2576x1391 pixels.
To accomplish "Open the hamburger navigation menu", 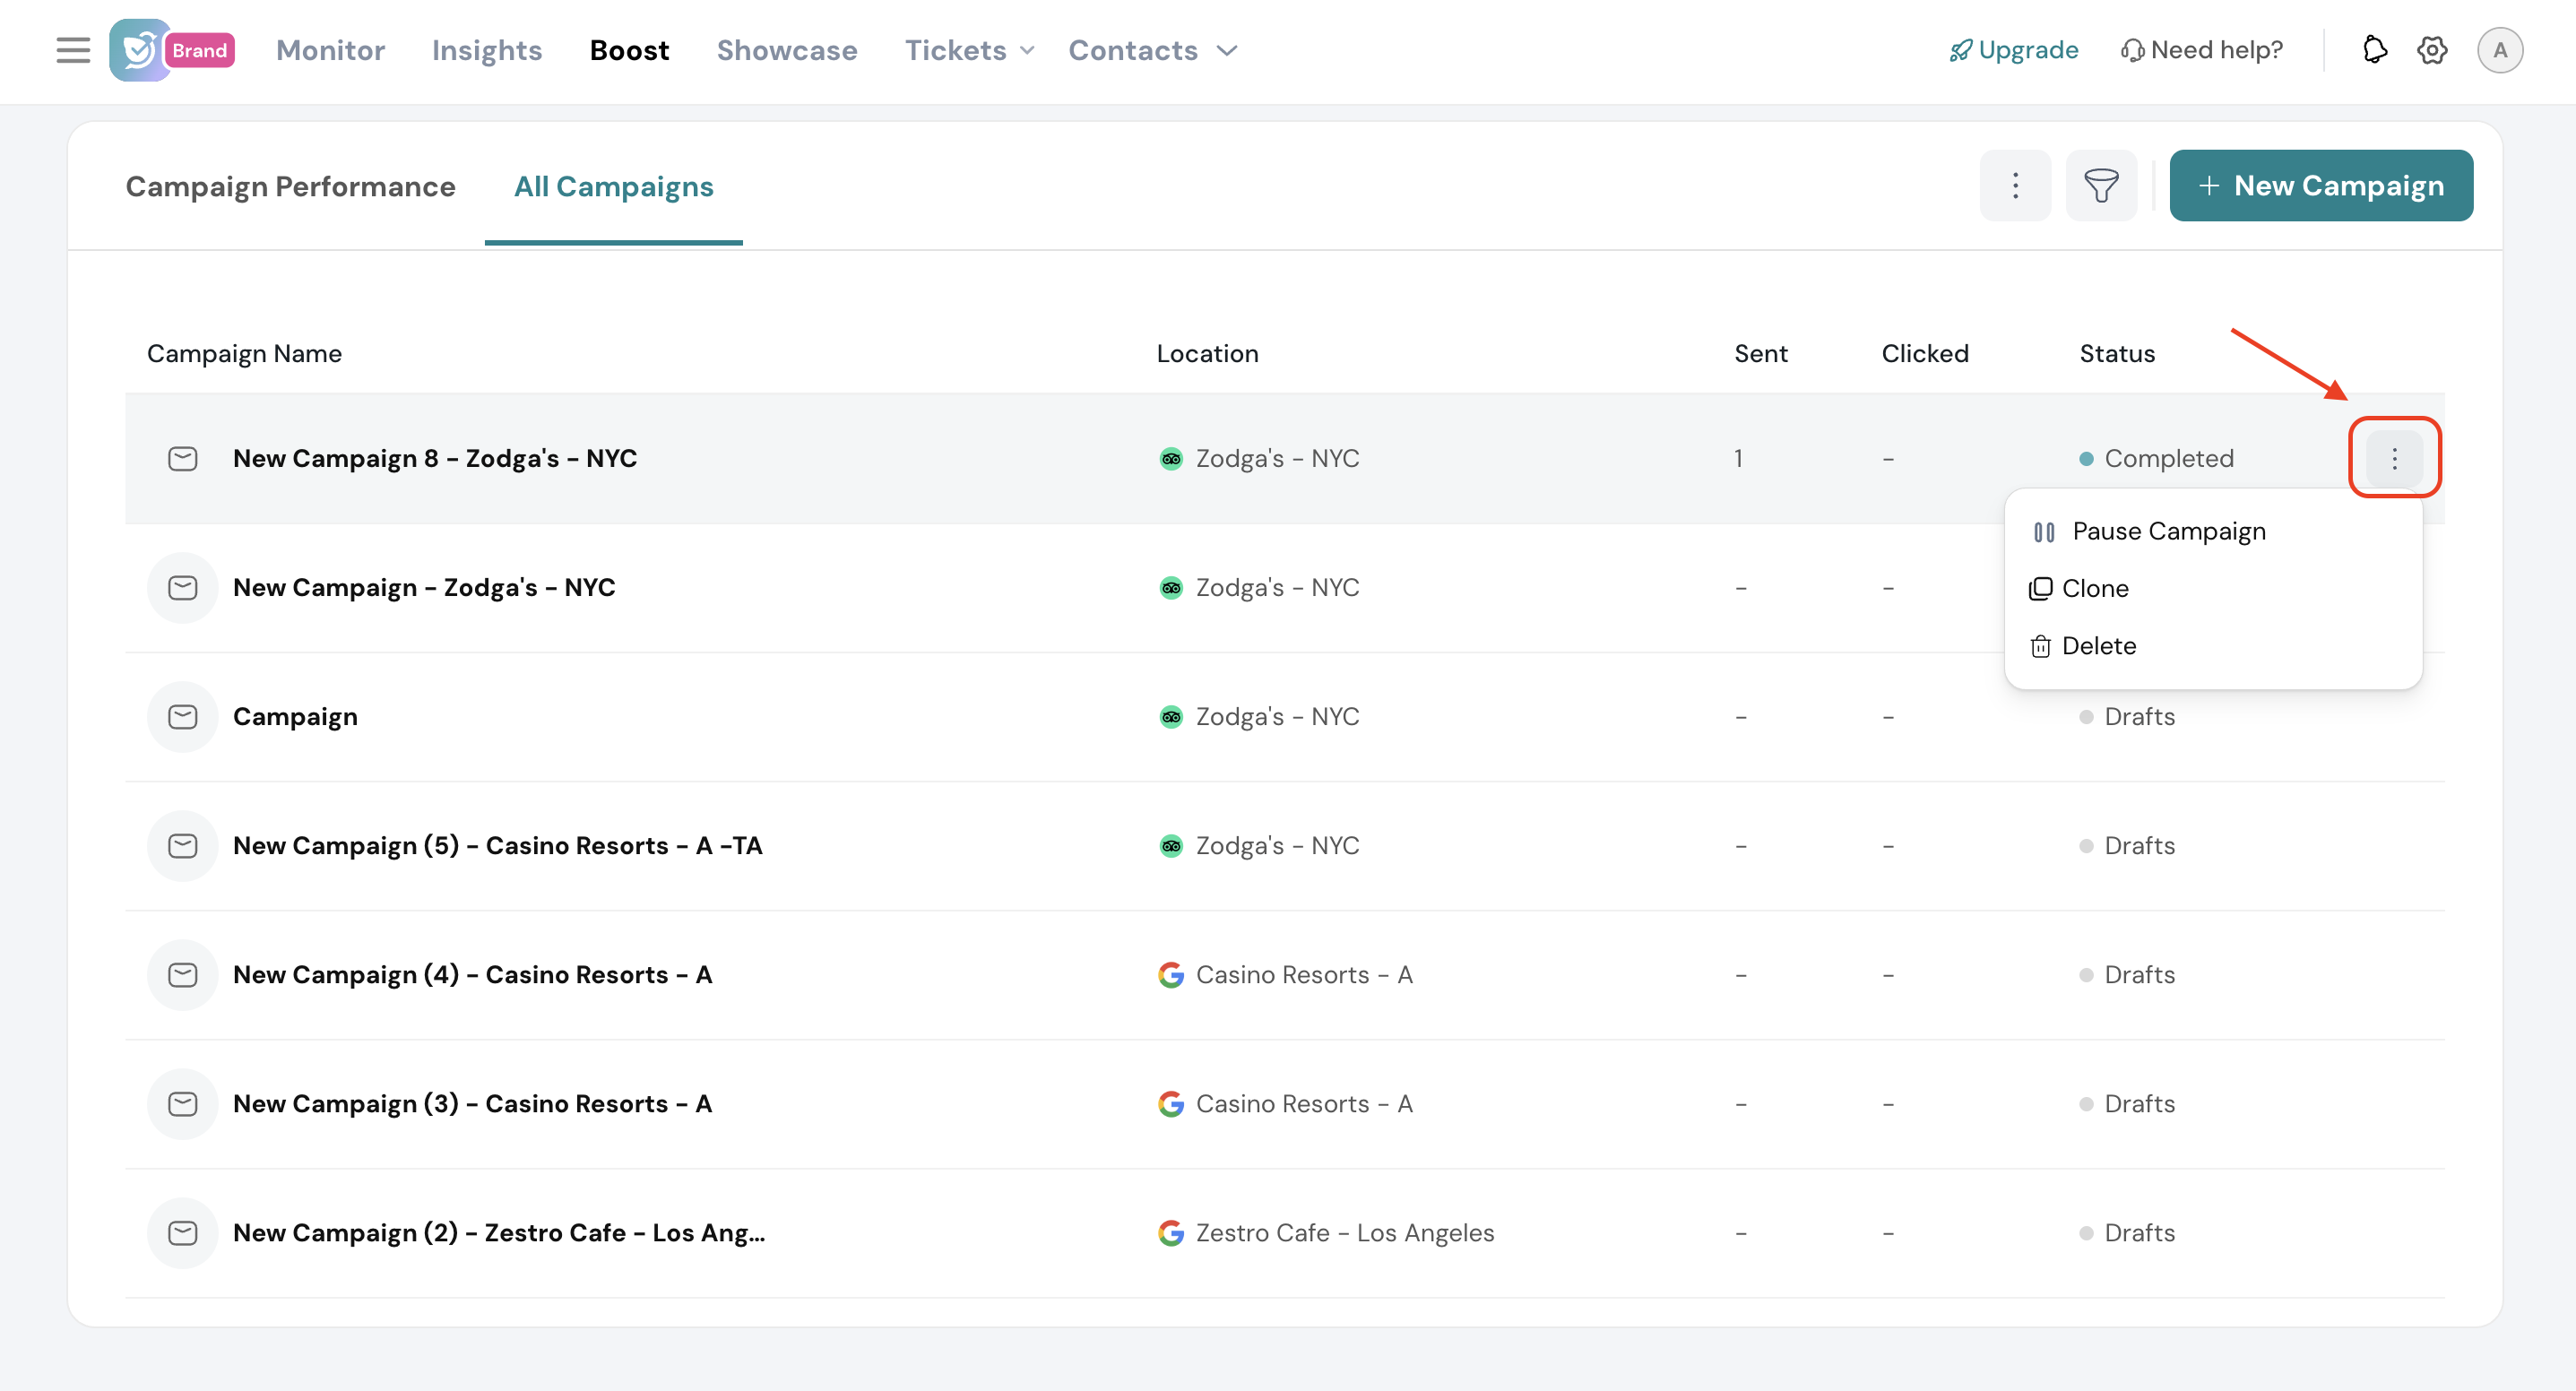I will (x=73, y=50).
